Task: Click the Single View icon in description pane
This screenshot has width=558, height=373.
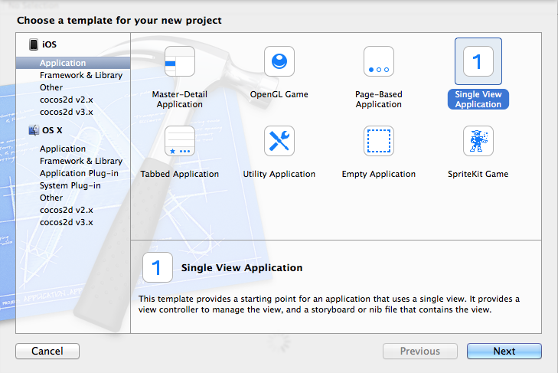Action: (x=158, y=267)
